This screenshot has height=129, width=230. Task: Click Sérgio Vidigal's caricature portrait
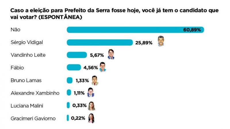(x=161, y=41)
